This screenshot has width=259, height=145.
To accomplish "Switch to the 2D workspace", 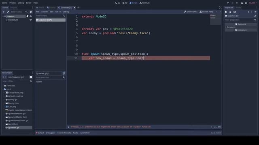I will pyautogui.click(x=118, y=3).
